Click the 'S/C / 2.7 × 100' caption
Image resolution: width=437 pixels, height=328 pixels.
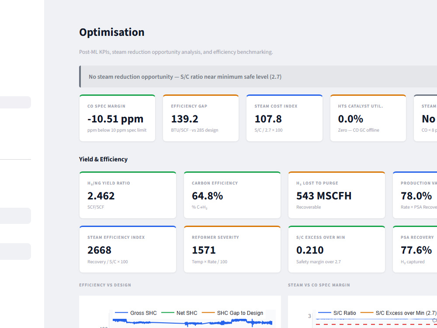(x=268, y=130)
